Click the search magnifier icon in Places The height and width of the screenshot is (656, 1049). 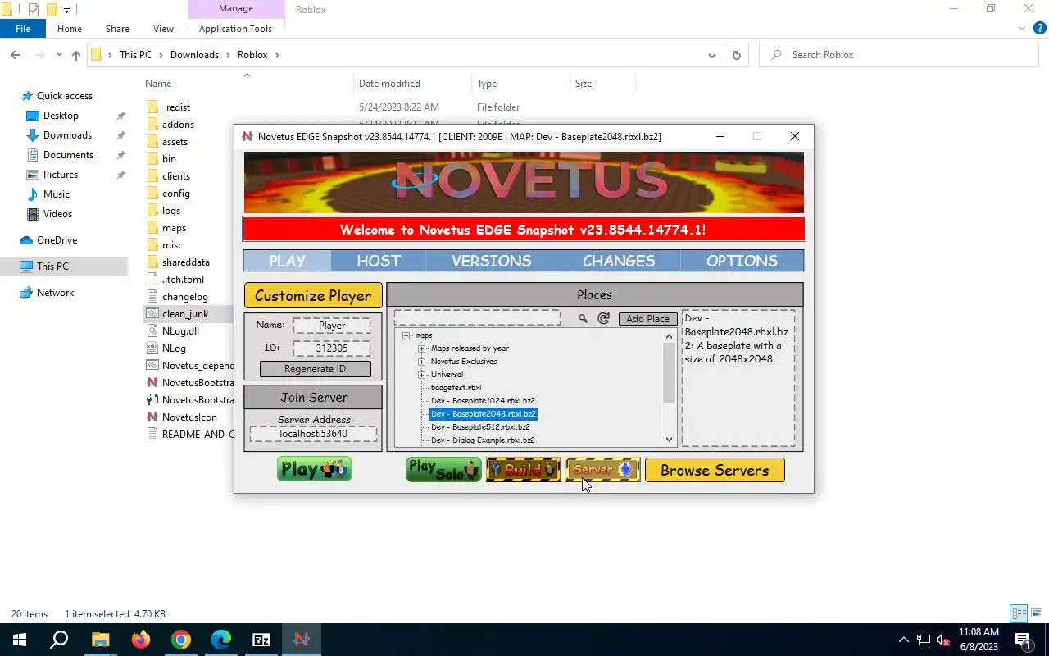click(583, 318)
